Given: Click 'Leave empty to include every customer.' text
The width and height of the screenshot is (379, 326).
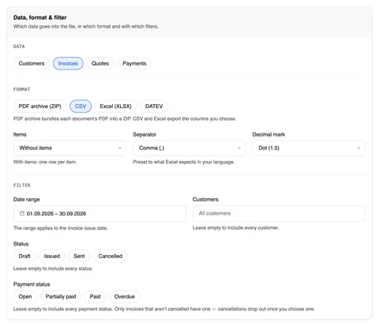Looking at the screenshot, I should pos(235,228).
